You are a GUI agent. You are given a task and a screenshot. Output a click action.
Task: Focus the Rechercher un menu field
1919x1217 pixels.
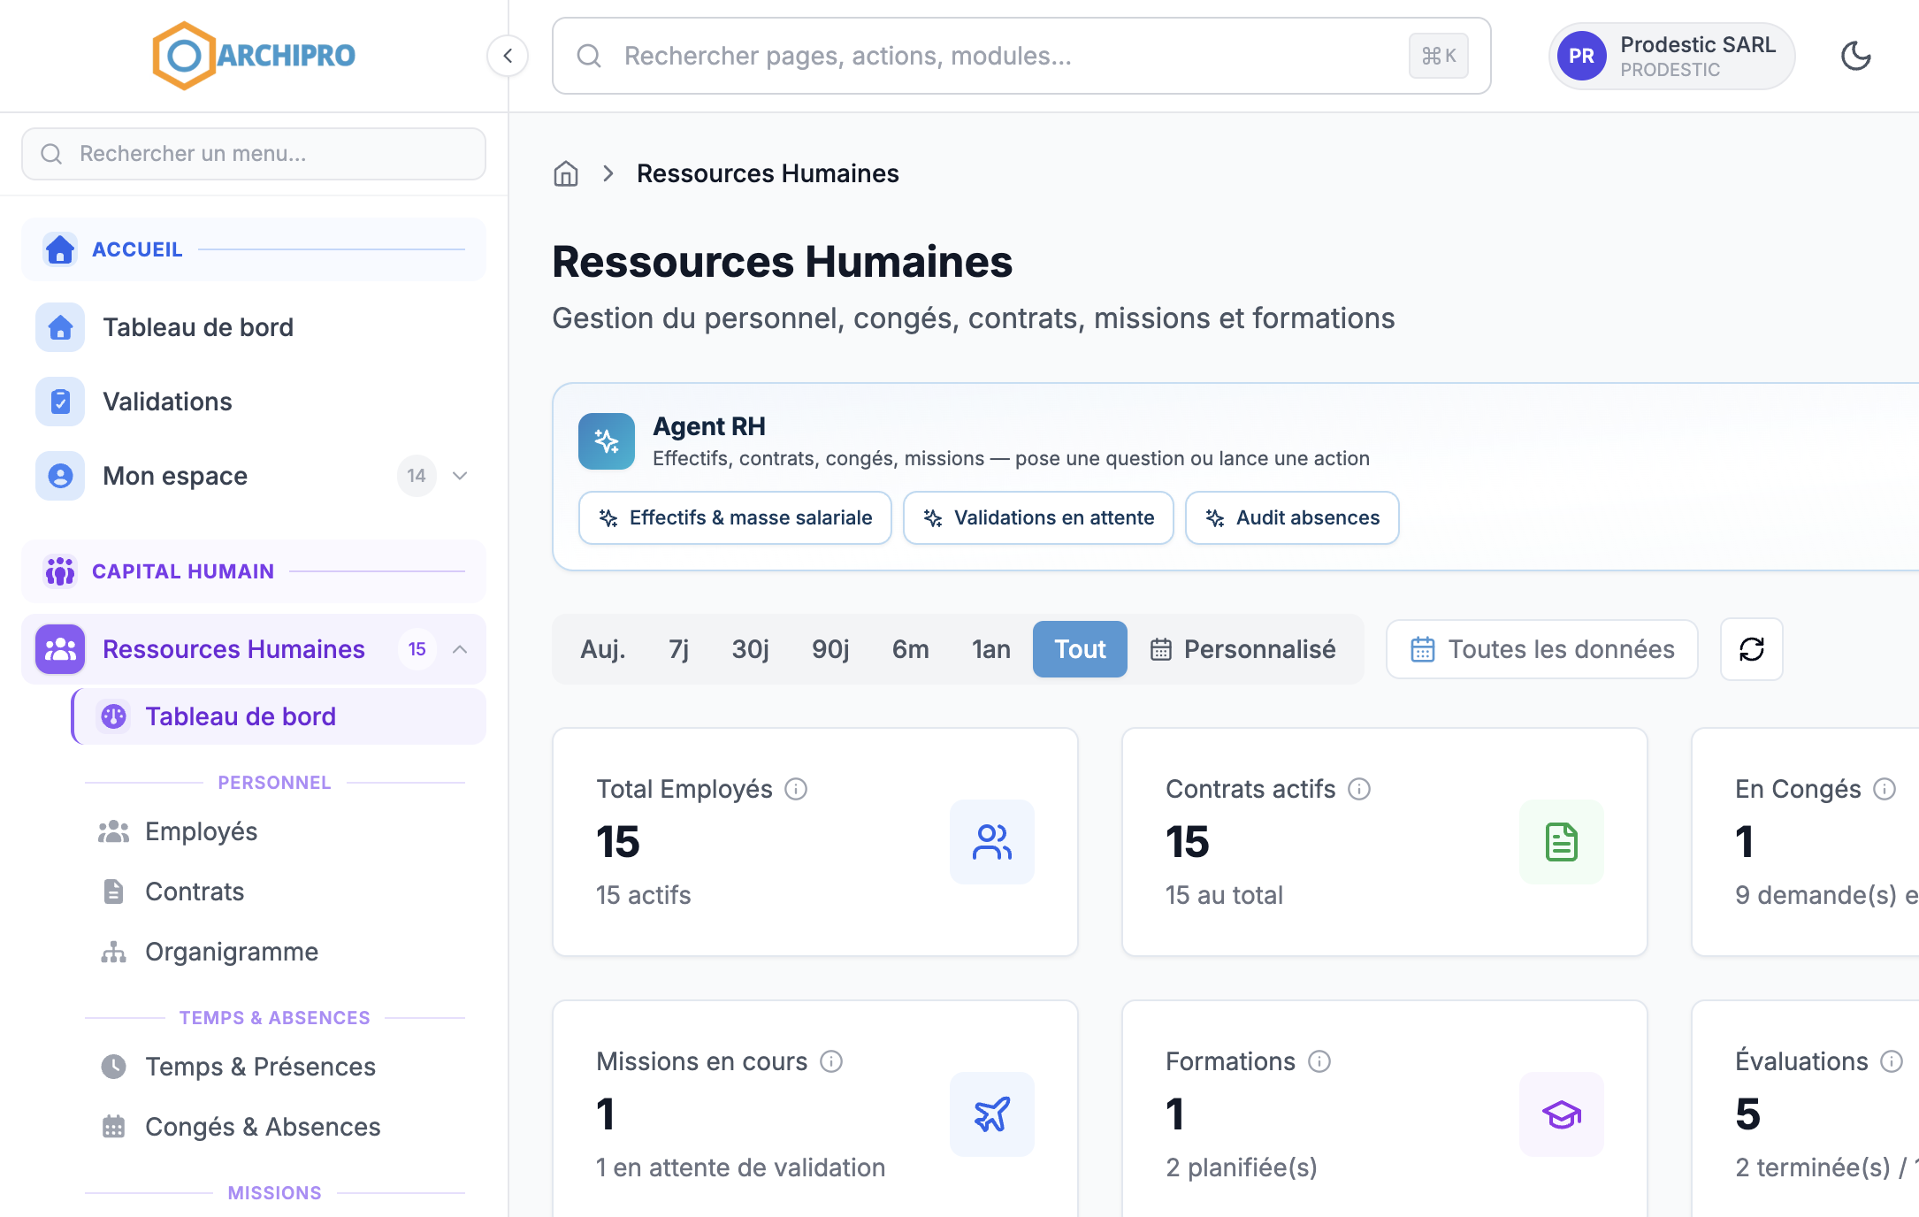click(254, 154)
